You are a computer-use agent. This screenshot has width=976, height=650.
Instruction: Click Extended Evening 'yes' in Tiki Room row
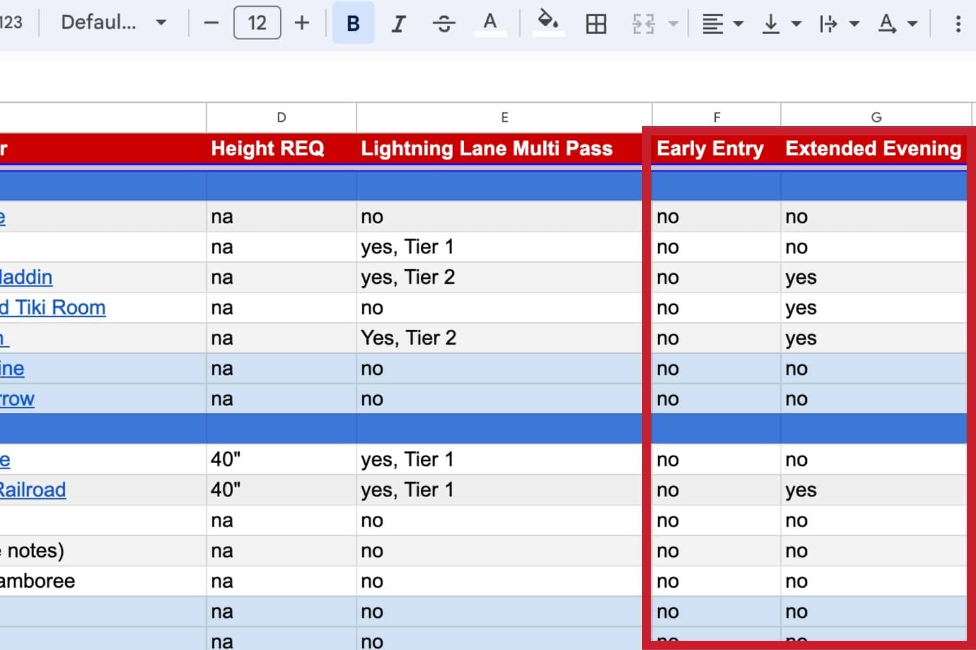(x=801, y=308)
